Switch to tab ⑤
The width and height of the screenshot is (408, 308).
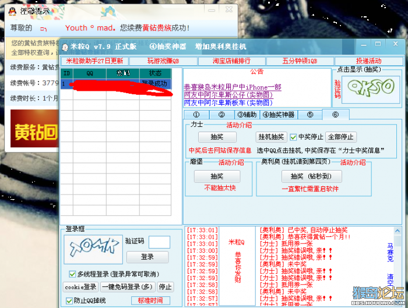310,115
